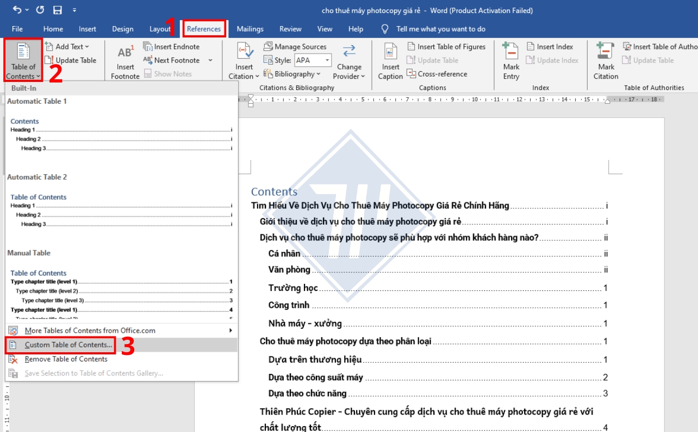Image resolution: width=698 pixels, height=432 pixels.
Task: Click the Insert Footnote icon
Action: [125, 53]
